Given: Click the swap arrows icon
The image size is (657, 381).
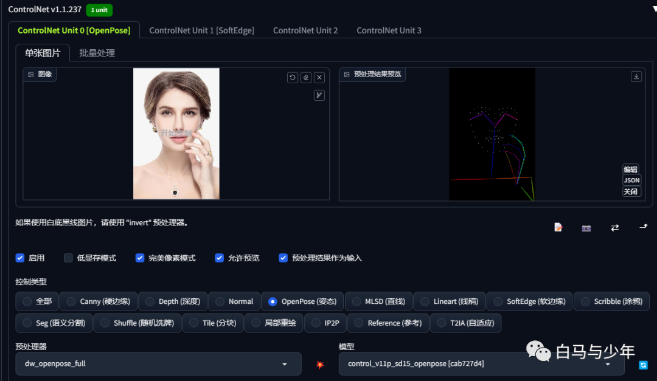Looking at the screenshot, I should coord(614,228).
